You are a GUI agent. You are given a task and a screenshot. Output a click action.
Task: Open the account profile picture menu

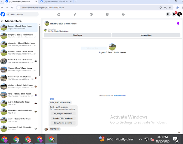179,14
